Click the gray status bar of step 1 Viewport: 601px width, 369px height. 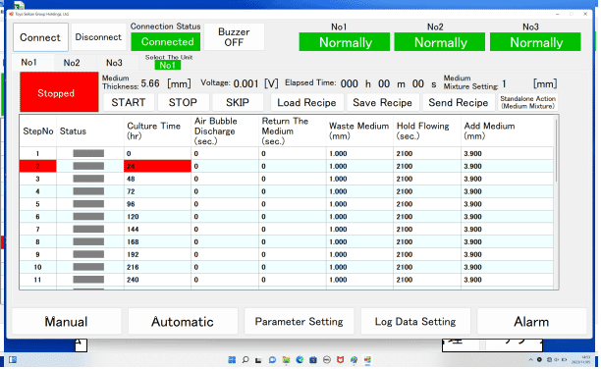88,154
